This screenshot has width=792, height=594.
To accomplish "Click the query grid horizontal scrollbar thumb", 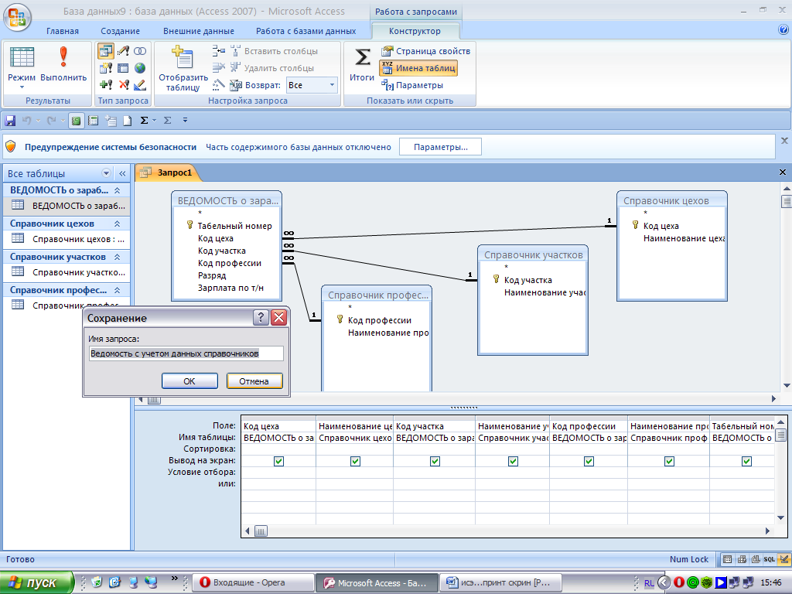I will (x=261, y=531).
